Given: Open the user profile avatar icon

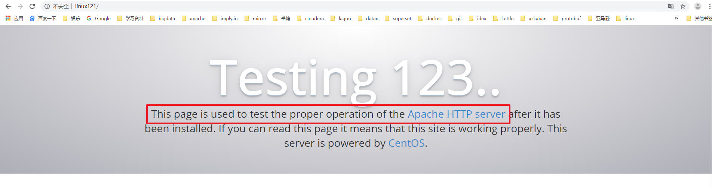Looking at the screenshot, I should click(x=698, y=6).
